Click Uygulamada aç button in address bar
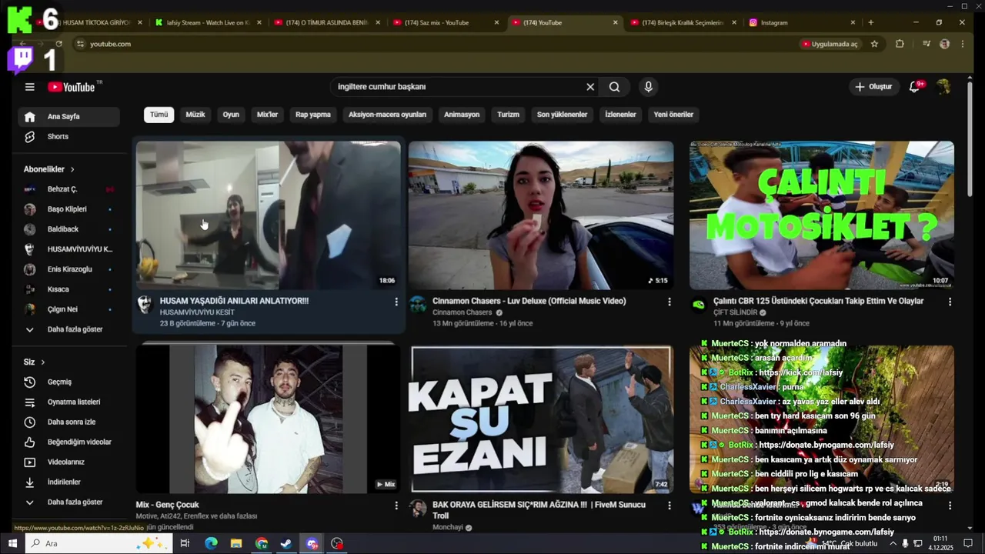 pyautogui.click(x=830, y=44)
